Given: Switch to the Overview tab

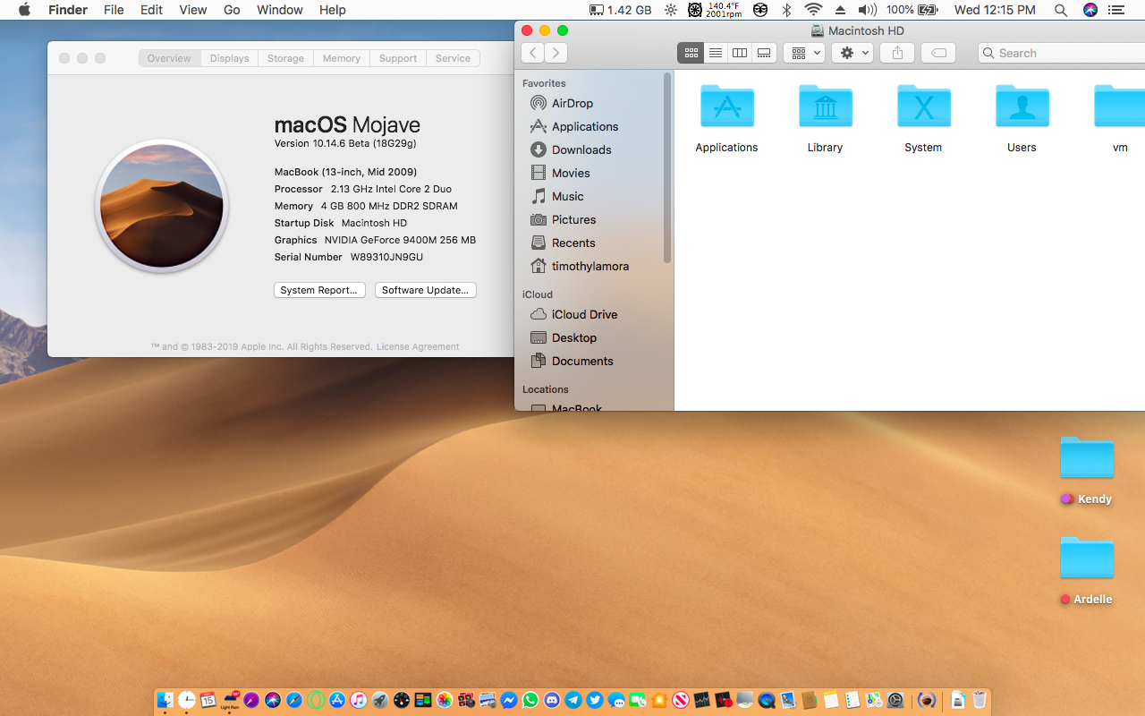Looking at the screenshot, I should (x=169, y=58).
